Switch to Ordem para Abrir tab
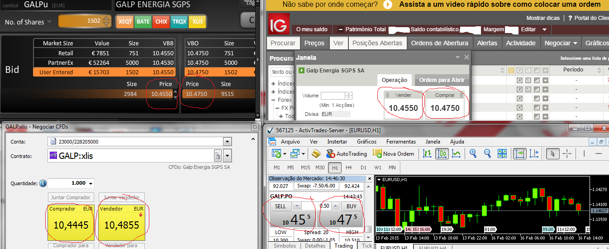Image resolution: width=609 pixels, height=249 pixels. point(442,80)
